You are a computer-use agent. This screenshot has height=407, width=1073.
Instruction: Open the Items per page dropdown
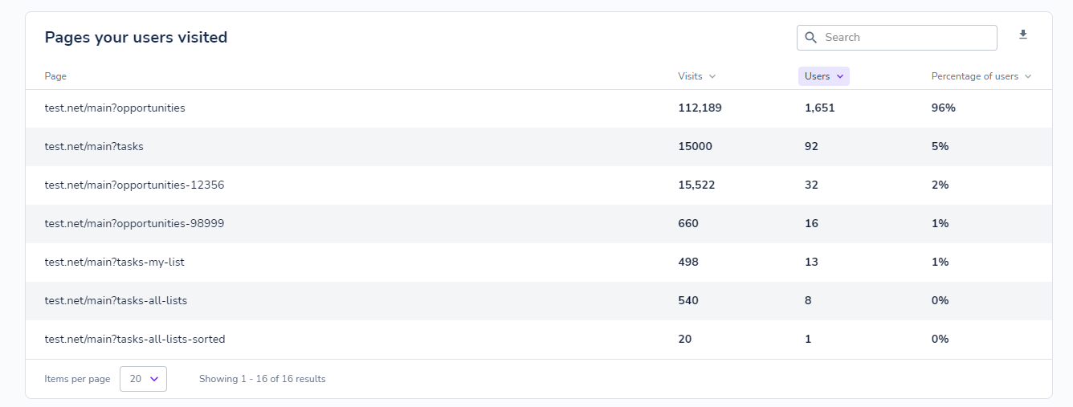pos(143,379)
